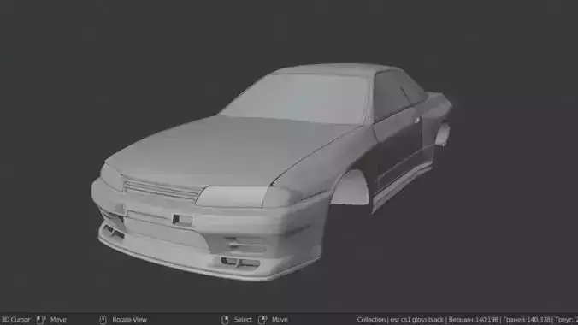Click the mouse-drag icon beside the first 'Move' hint
This screenshot has width=578, height=325.
pyautogui.click(x=41, y=320)
